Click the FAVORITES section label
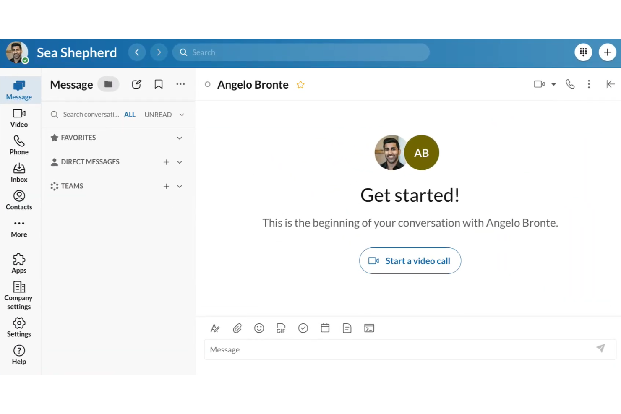This screenshot has height=414, width=621. (x=78, y=138)
